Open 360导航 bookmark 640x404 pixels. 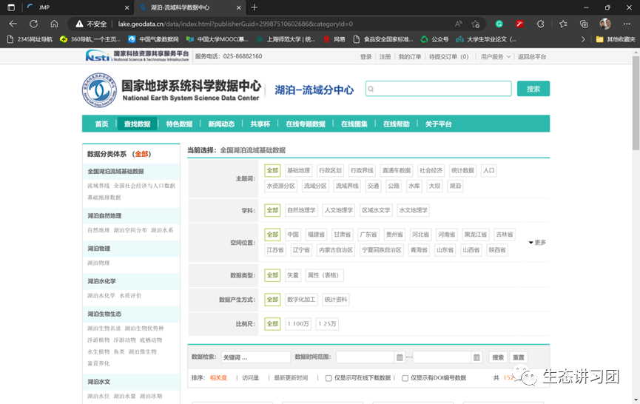(90, 39)
